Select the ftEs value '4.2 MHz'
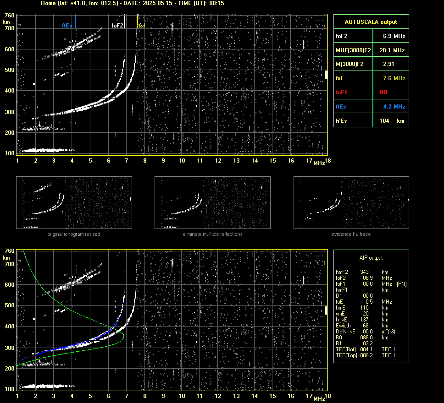The height and width of the screenshot is (403, 444). (394, 107)
